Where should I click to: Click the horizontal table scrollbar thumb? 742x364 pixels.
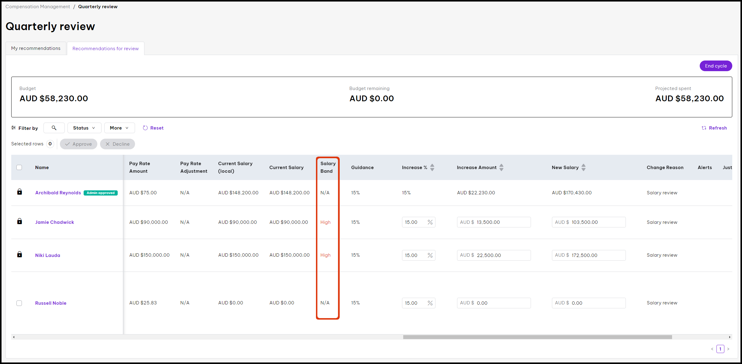pos(537,337)
